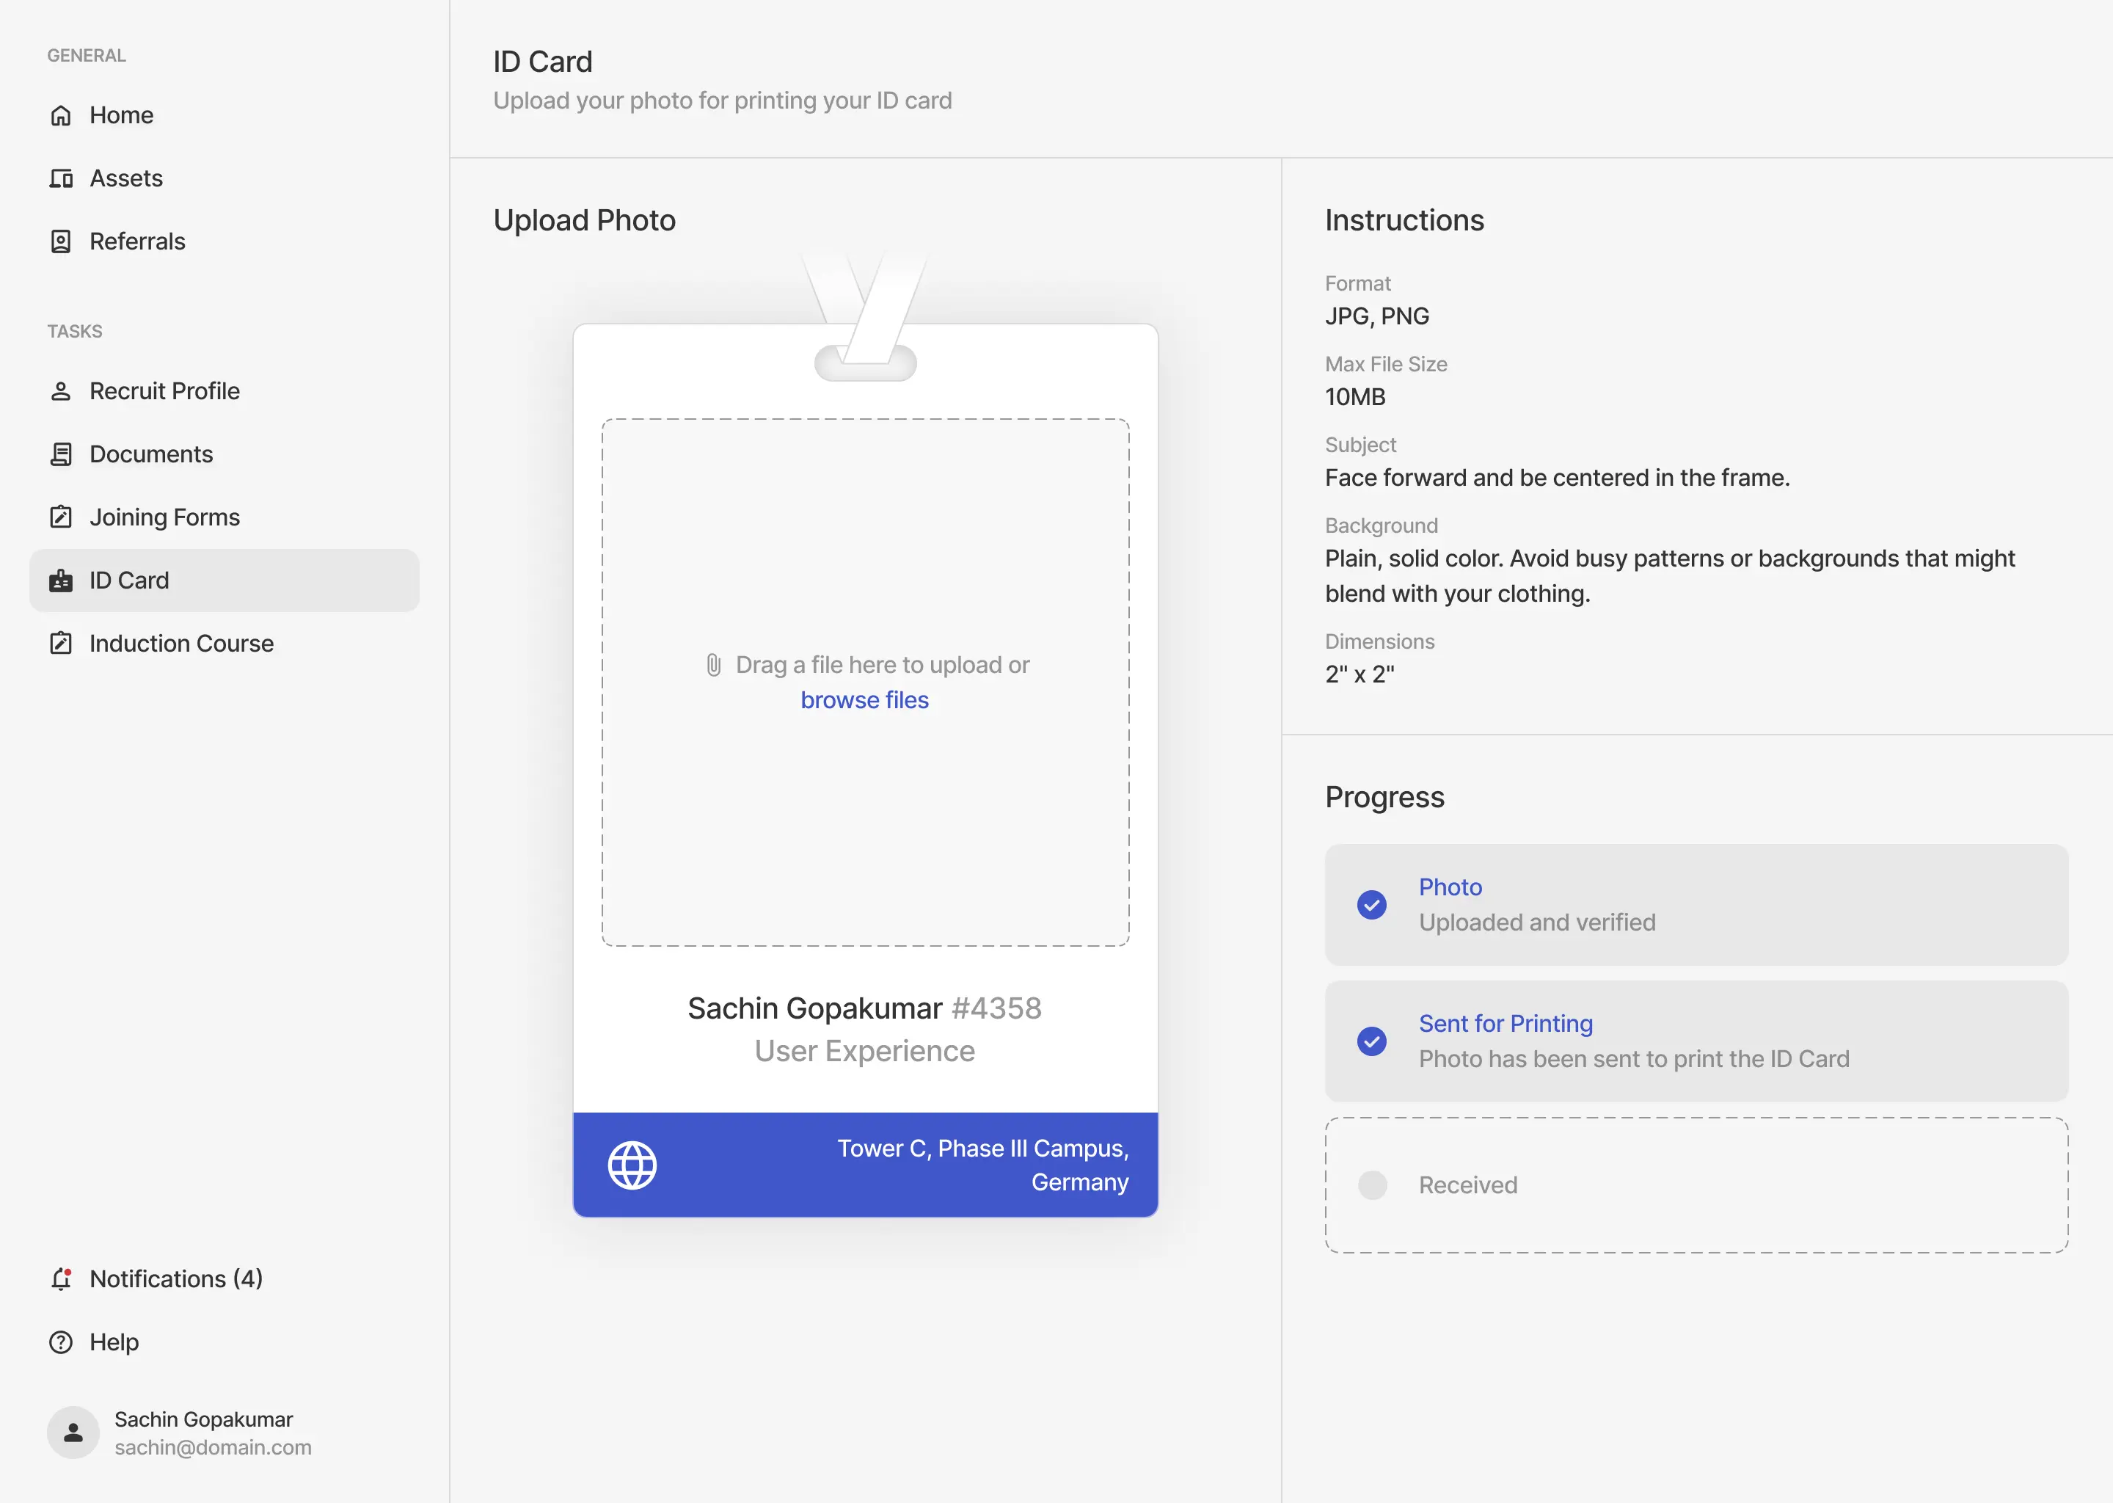Screen dimensions: 2113x1503
Task: Click the globe icon on ID card
Action: tap(632, 1165)
